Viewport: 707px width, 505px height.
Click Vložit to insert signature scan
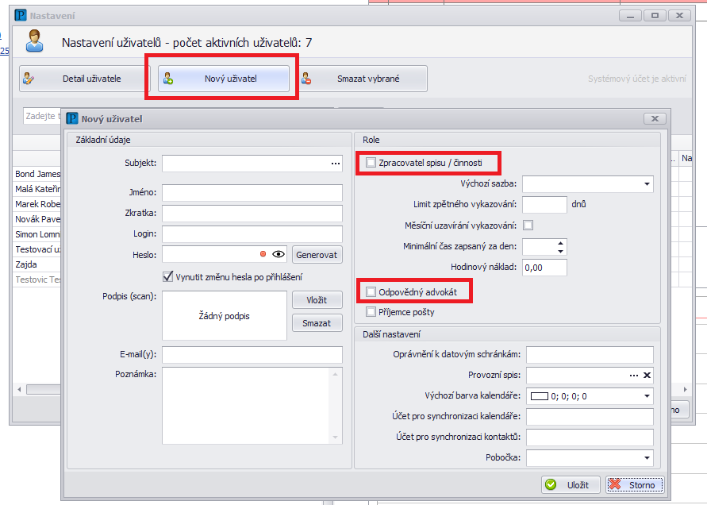click(317, 300)
